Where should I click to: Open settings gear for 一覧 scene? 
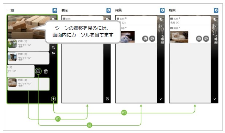point(55,11)
